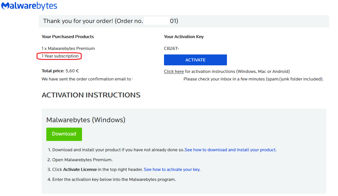338x196 pixels.
Task: Click the 'Please check your inbox' notice
Action: pyautogui.click(x=253, y=79)
